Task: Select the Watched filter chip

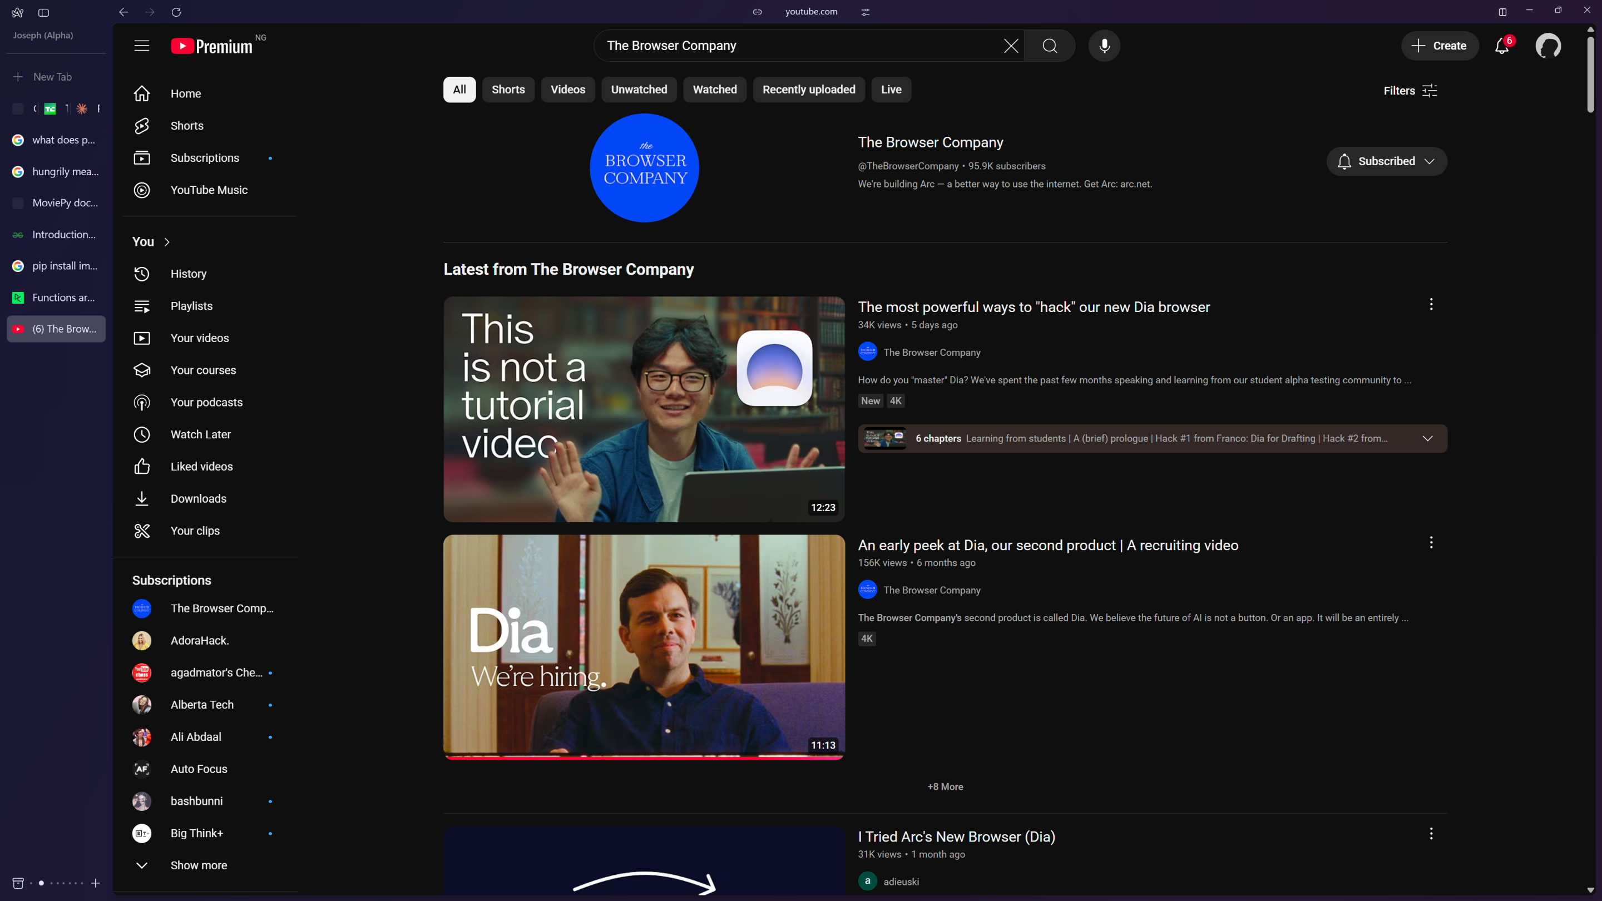Action: click(715, 90)
